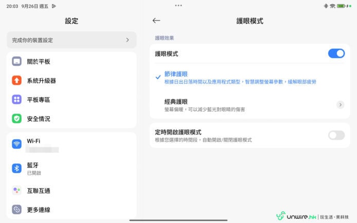Open the 藍牙 Bluetooth icon
The width and height of the screenshot is (357, 223).
coord(17,168)
